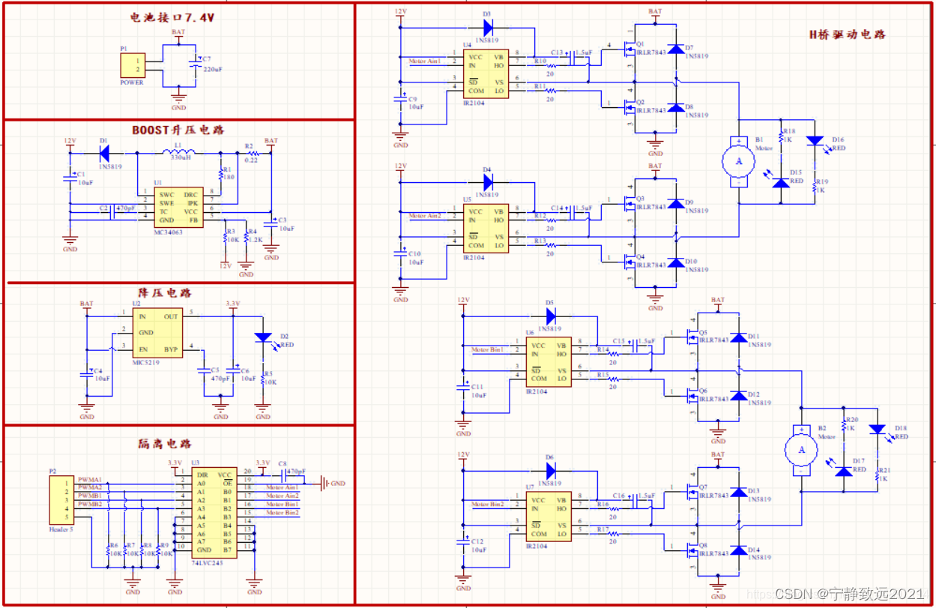Click the P2 Header 5 connector
The height and width of the screenshot is (608, 936).
point(61,500)
